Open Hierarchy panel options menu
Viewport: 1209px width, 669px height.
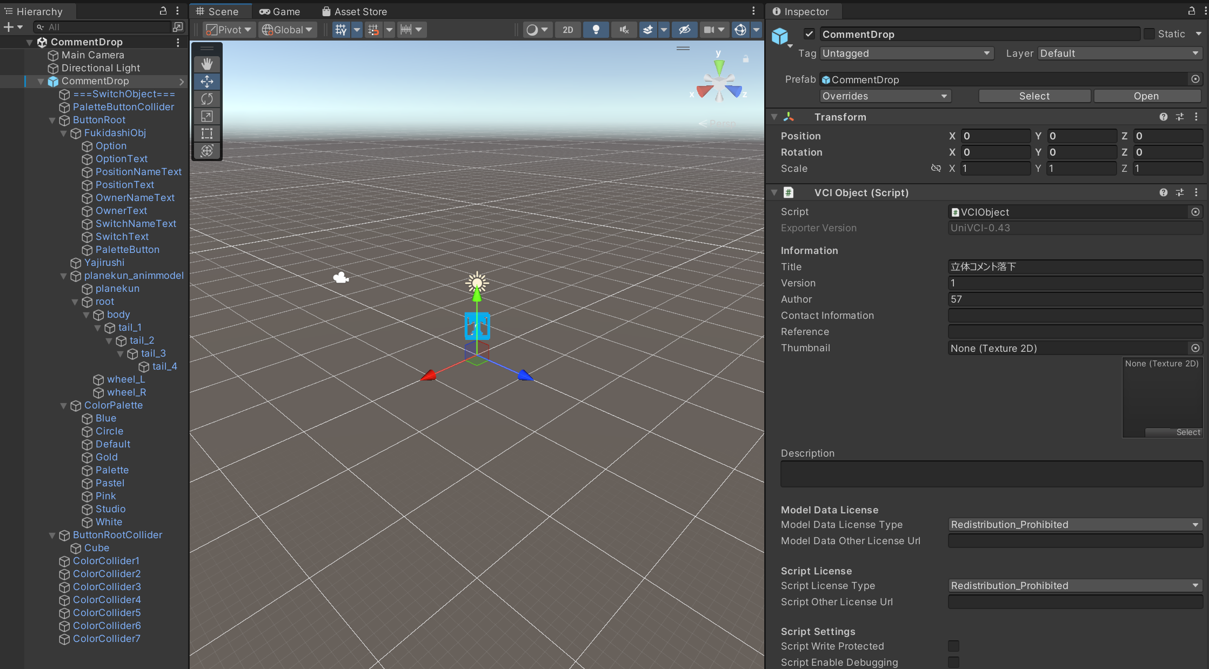click(177, 11)
